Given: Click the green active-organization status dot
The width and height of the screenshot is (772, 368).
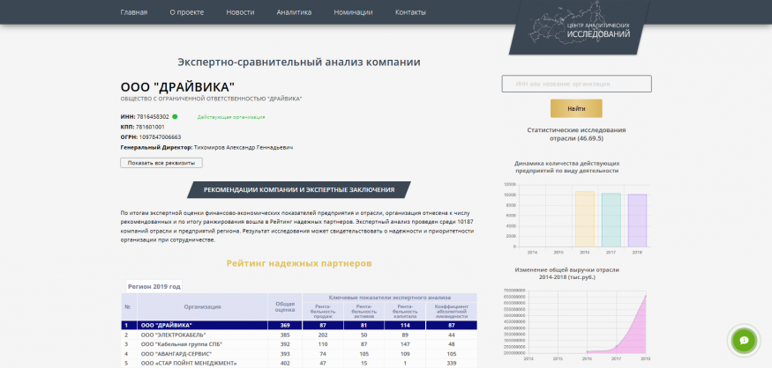Looking at the screenshot, I should [x=175, y=116].
